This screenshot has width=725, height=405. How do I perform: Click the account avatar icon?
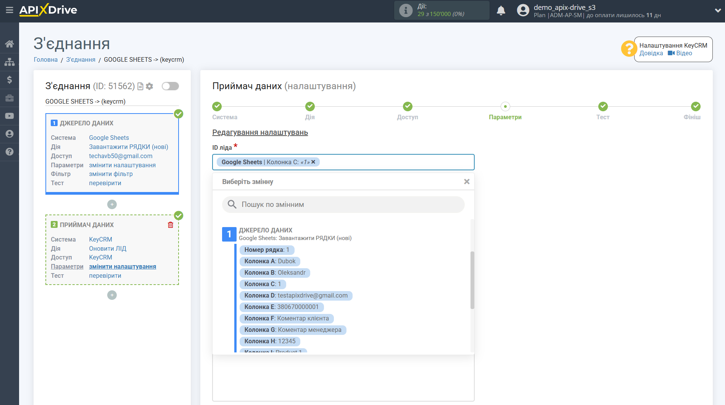click(x=523, y=10)
